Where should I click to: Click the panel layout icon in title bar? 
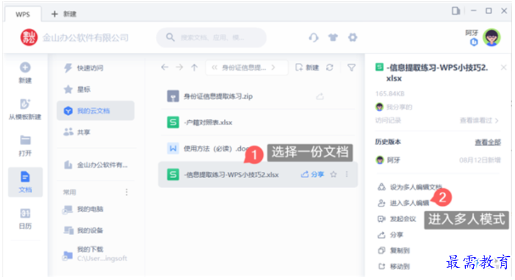pos(456,11)
